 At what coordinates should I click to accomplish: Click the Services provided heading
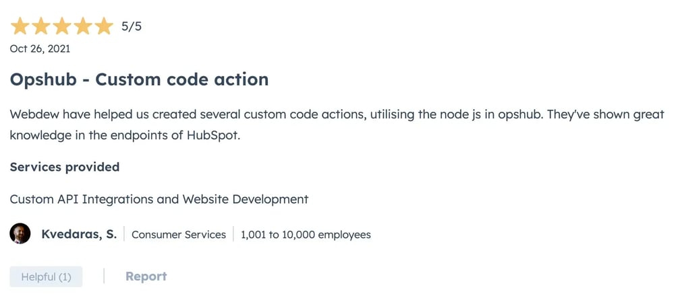65,167
